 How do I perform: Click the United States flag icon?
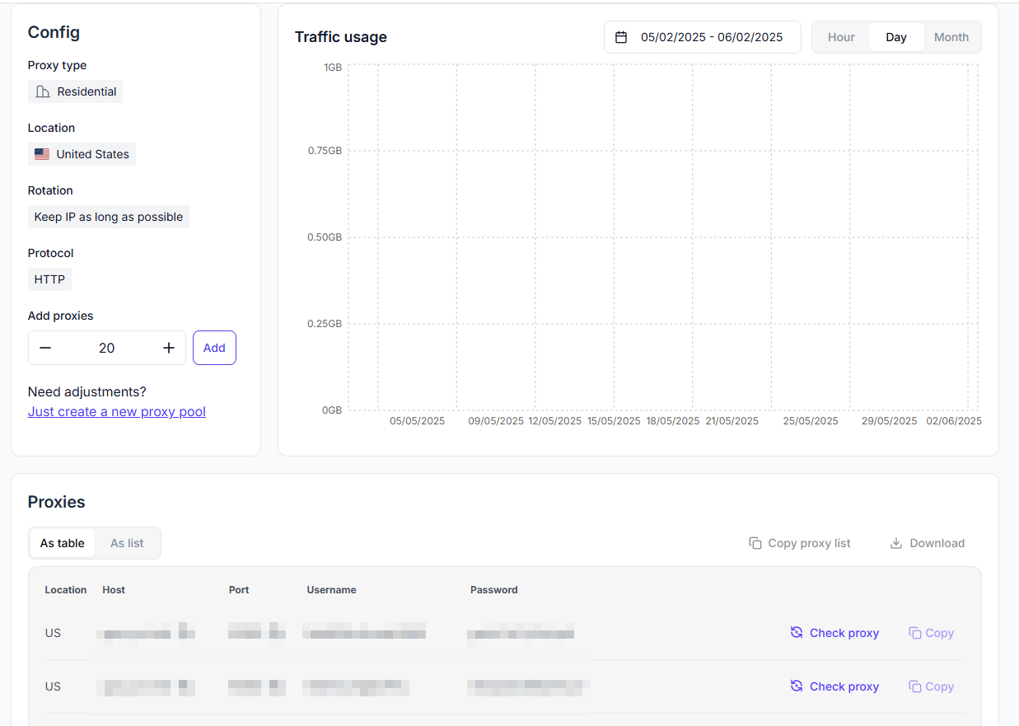pos(42,154)
